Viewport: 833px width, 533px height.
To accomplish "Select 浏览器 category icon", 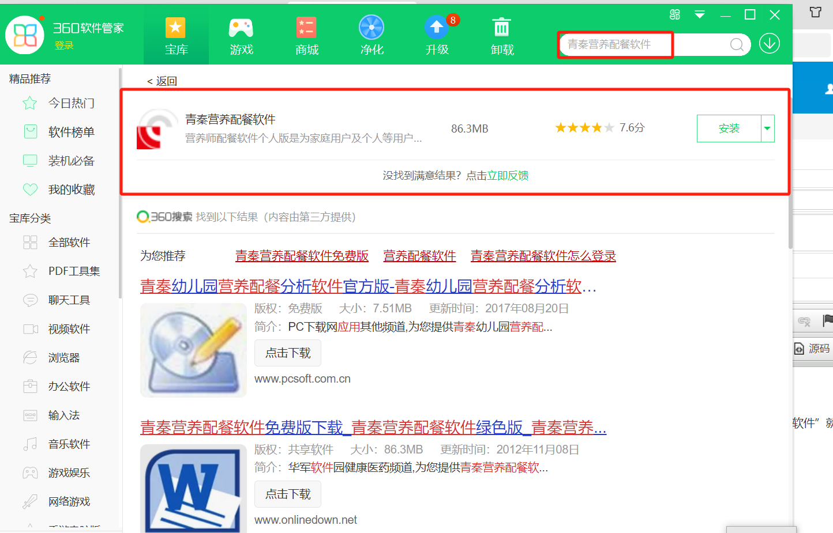I will click(30, 358).
